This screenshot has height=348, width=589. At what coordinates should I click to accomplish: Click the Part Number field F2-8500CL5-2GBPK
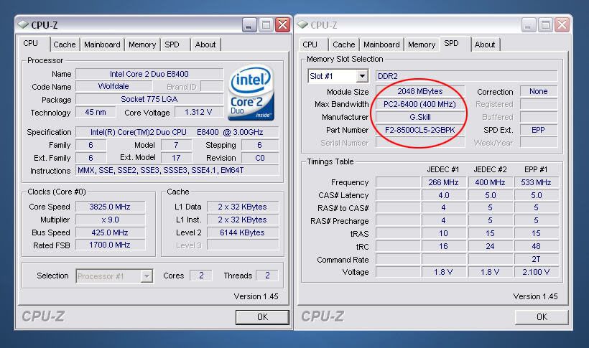[x=420, y=130]
